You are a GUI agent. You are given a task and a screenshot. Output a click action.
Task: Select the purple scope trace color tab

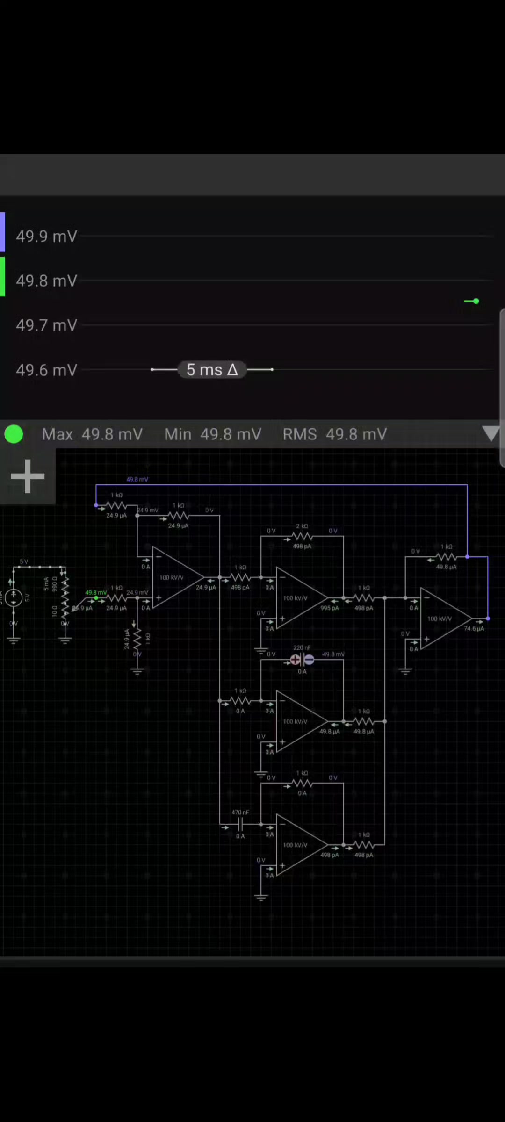coord(2,232)
